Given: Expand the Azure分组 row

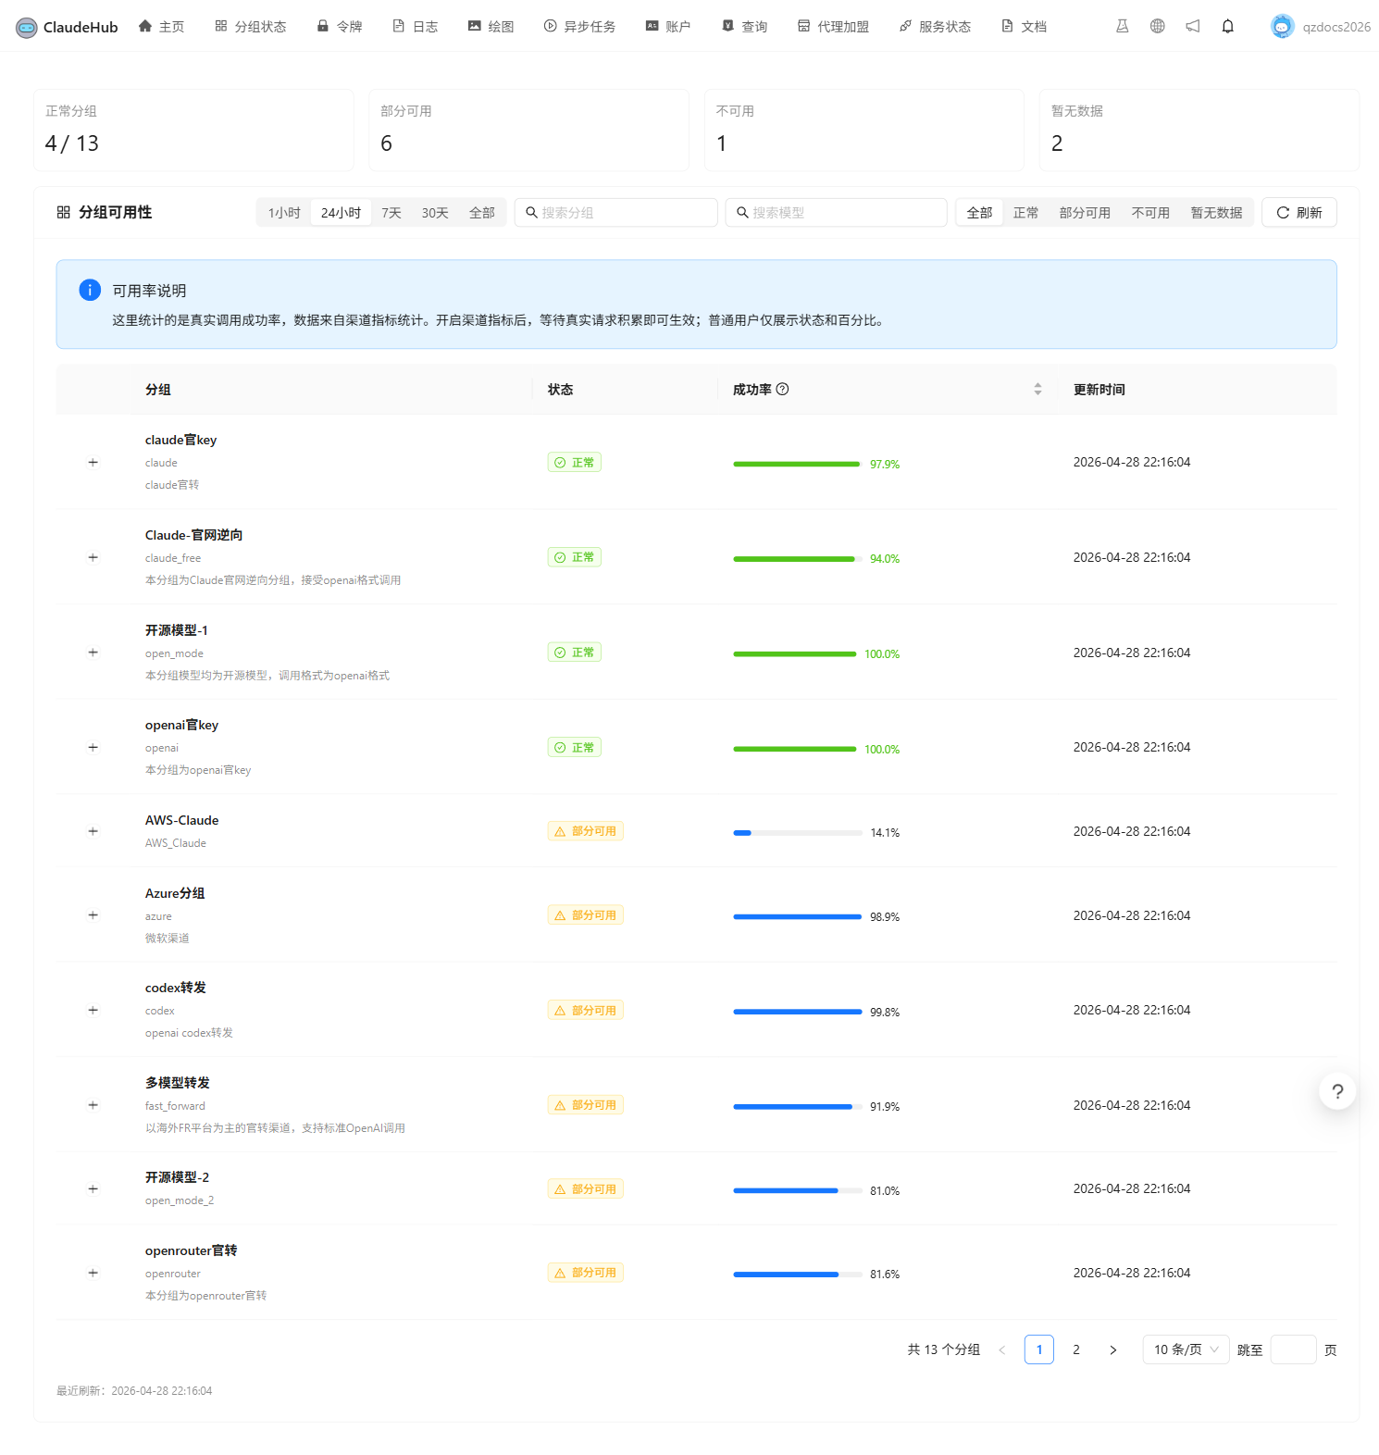Looking at the screenshot, I should click(93, 915).
